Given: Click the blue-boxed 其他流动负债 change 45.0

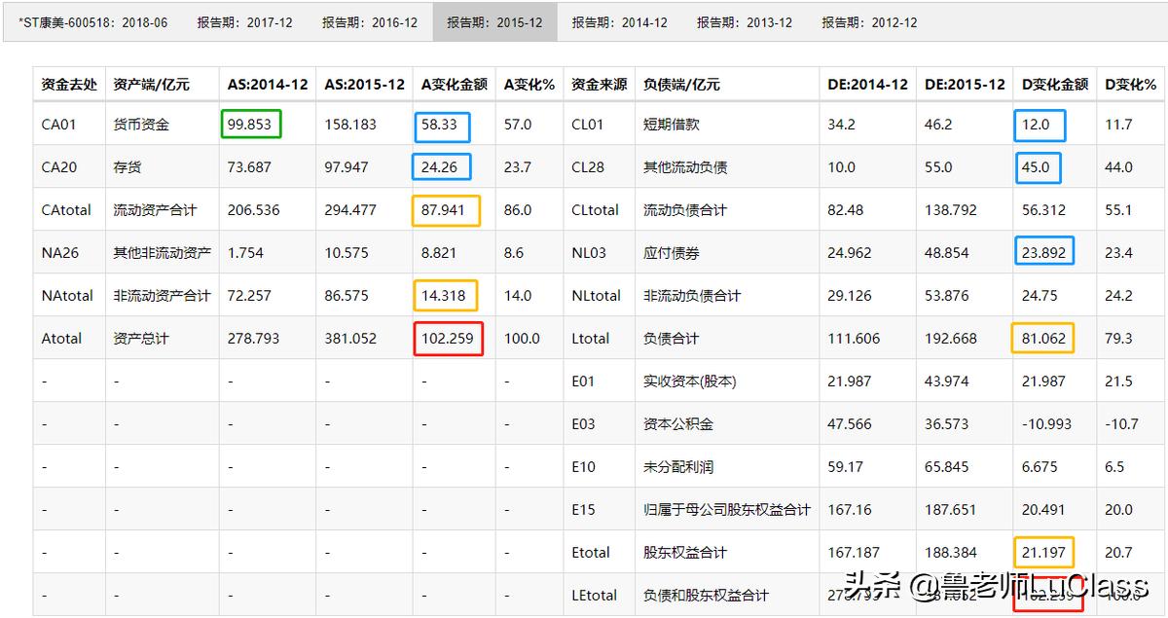Looking at the screenshot, I should pos(1040,166).
